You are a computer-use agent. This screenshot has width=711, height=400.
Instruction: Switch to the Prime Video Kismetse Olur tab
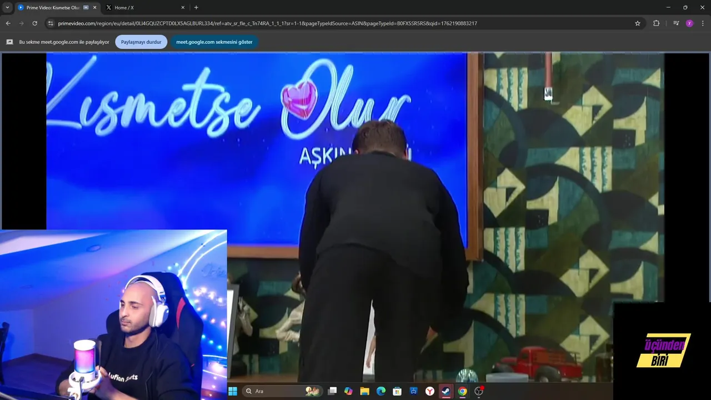(57, 8)
